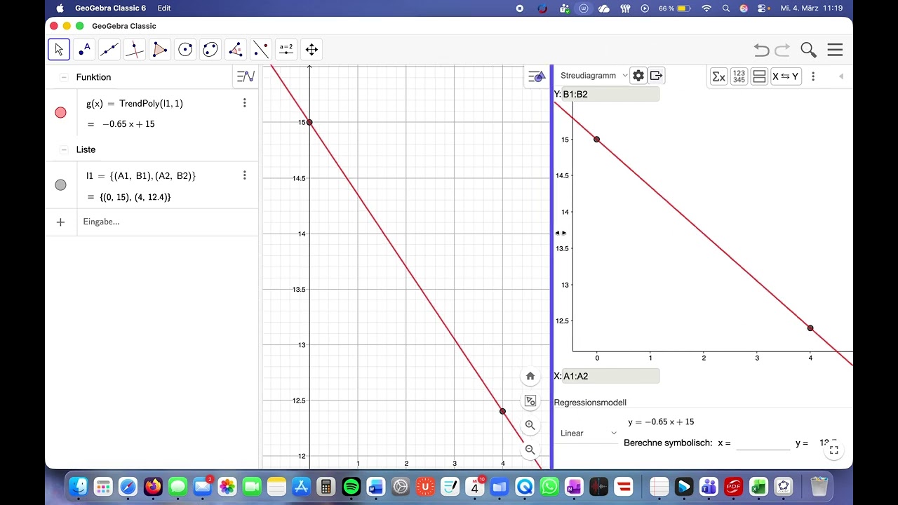The height and width of the screenshot is (505, 898).
Task: Open the Graphics view style bar icon
Action: coord(537,77)
